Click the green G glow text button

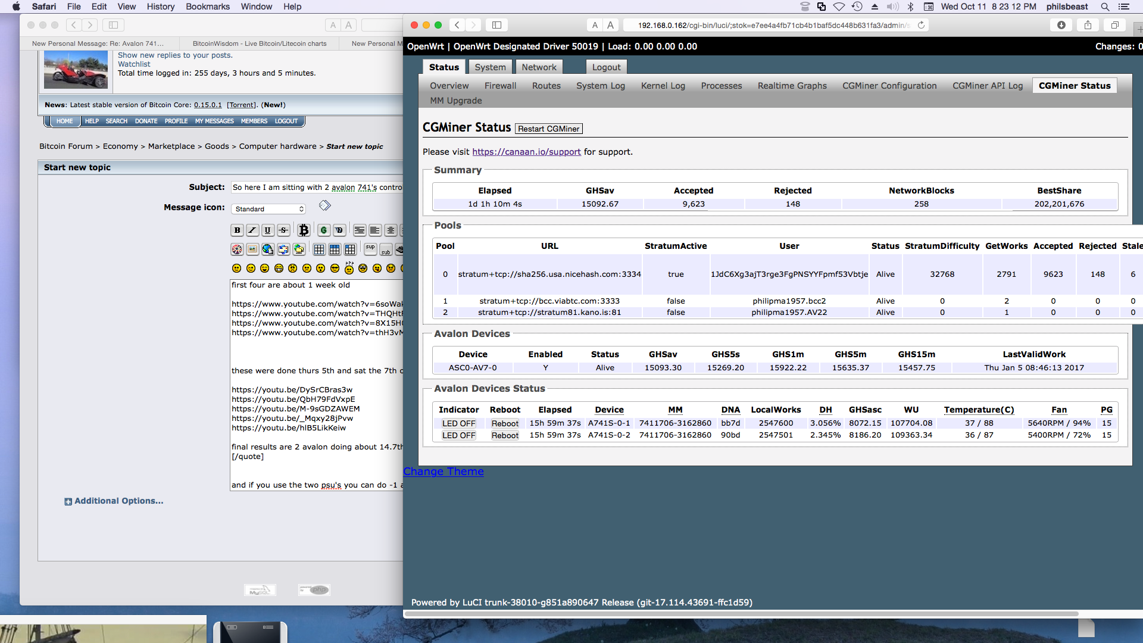coord(323,230)
